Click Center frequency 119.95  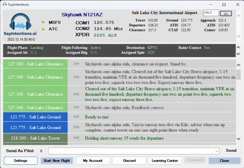[x=223, y=30]
